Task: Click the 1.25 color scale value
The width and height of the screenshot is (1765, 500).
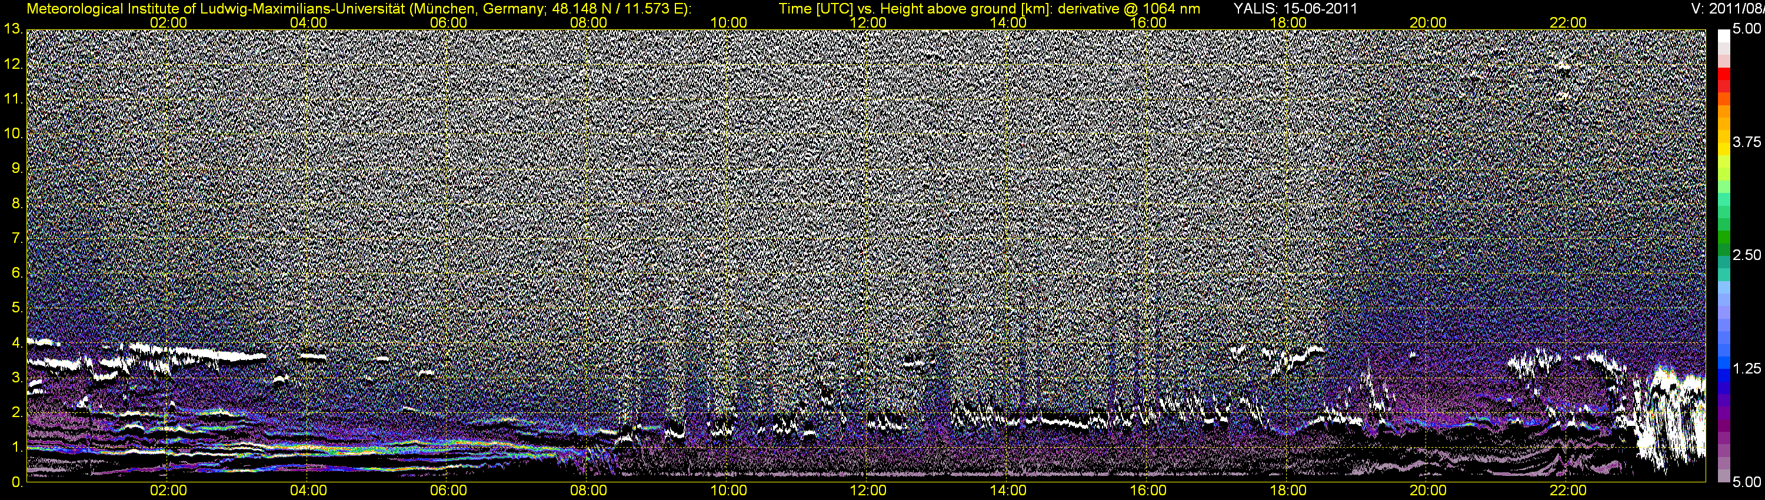Action: (1747, 368)
